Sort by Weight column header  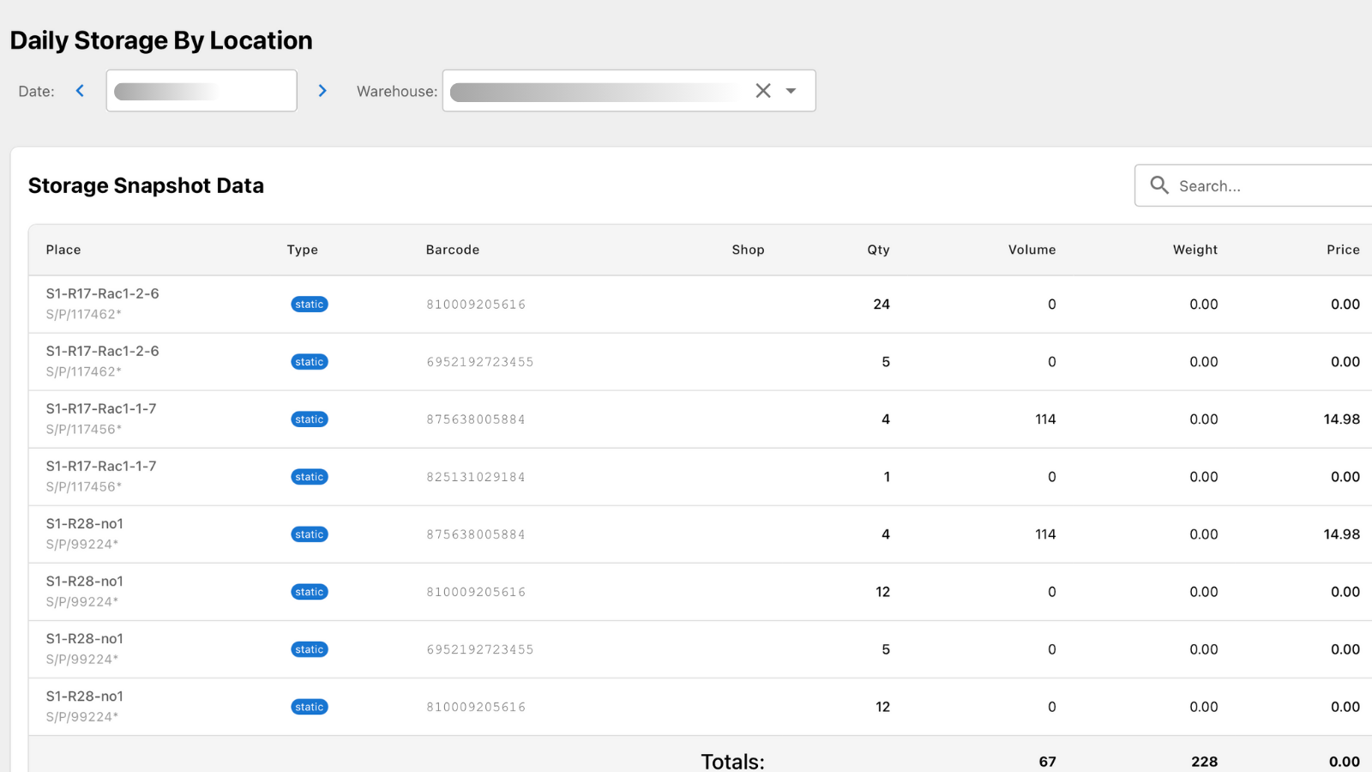click(1194, 250)
